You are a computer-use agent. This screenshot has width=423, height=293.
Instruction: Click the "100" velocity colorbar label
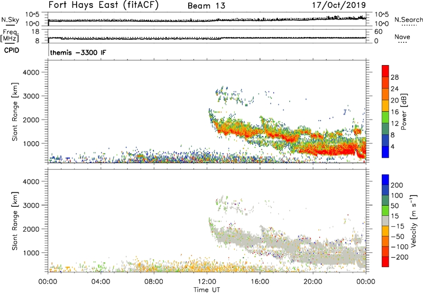pos(397,196)
